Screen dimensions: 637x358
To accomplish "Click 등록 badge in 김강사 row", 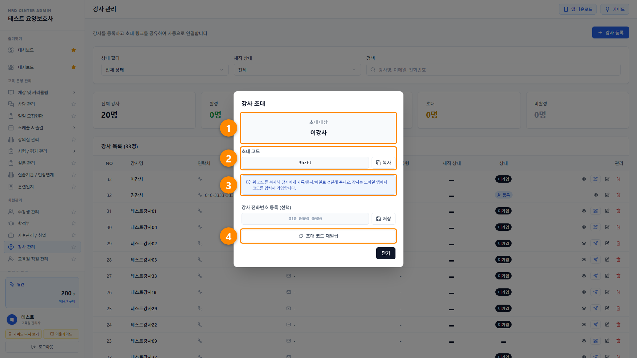I will [x=503, y=195].
